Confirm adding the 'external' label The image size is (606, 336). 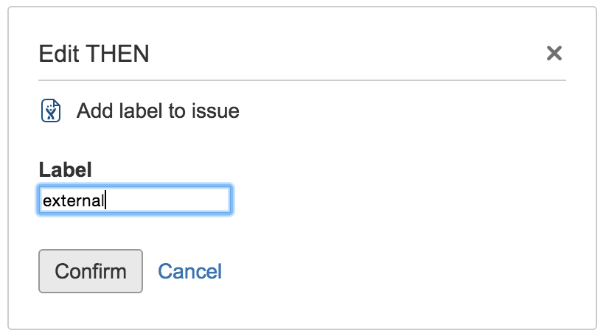(91, 271)
